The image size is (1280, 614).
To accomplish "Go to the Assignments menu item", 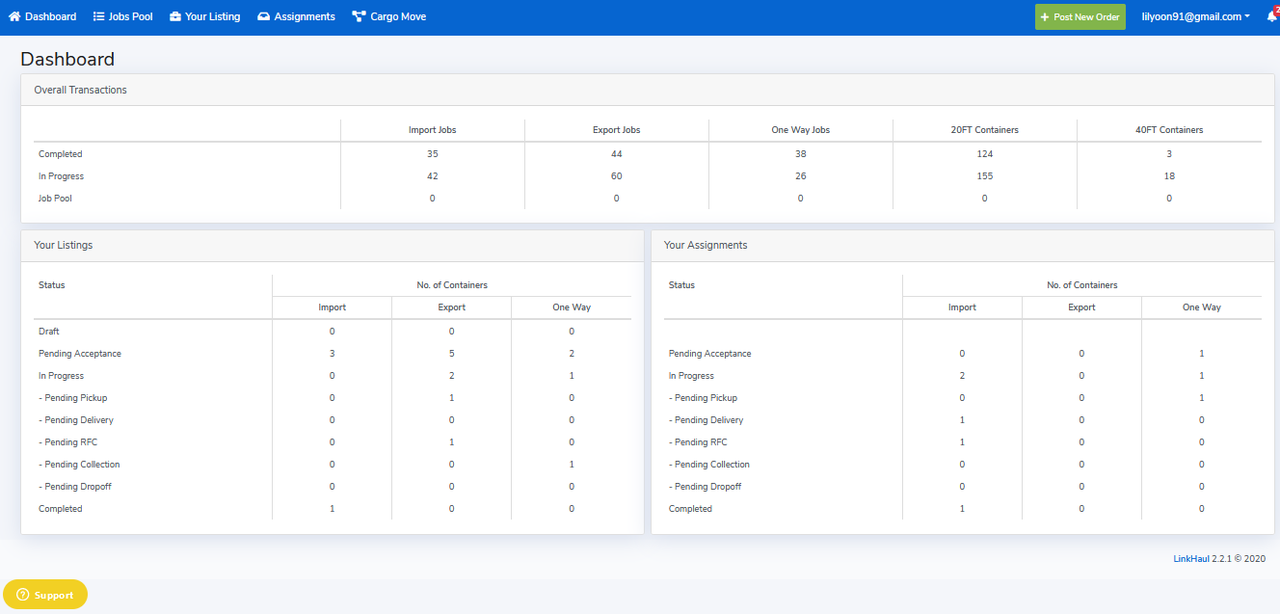I will [304, 16].
